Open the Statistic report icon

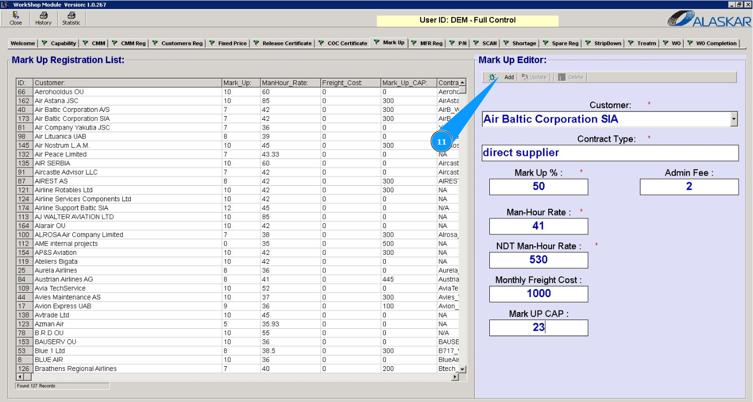click(71, 19)
